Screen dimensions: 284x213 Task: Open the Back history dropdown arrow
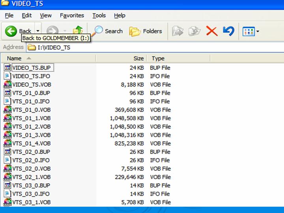38,31
